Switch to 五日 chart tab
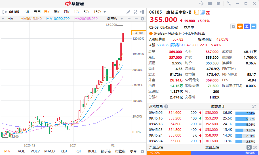259x155 pixels. click(37, 12)
